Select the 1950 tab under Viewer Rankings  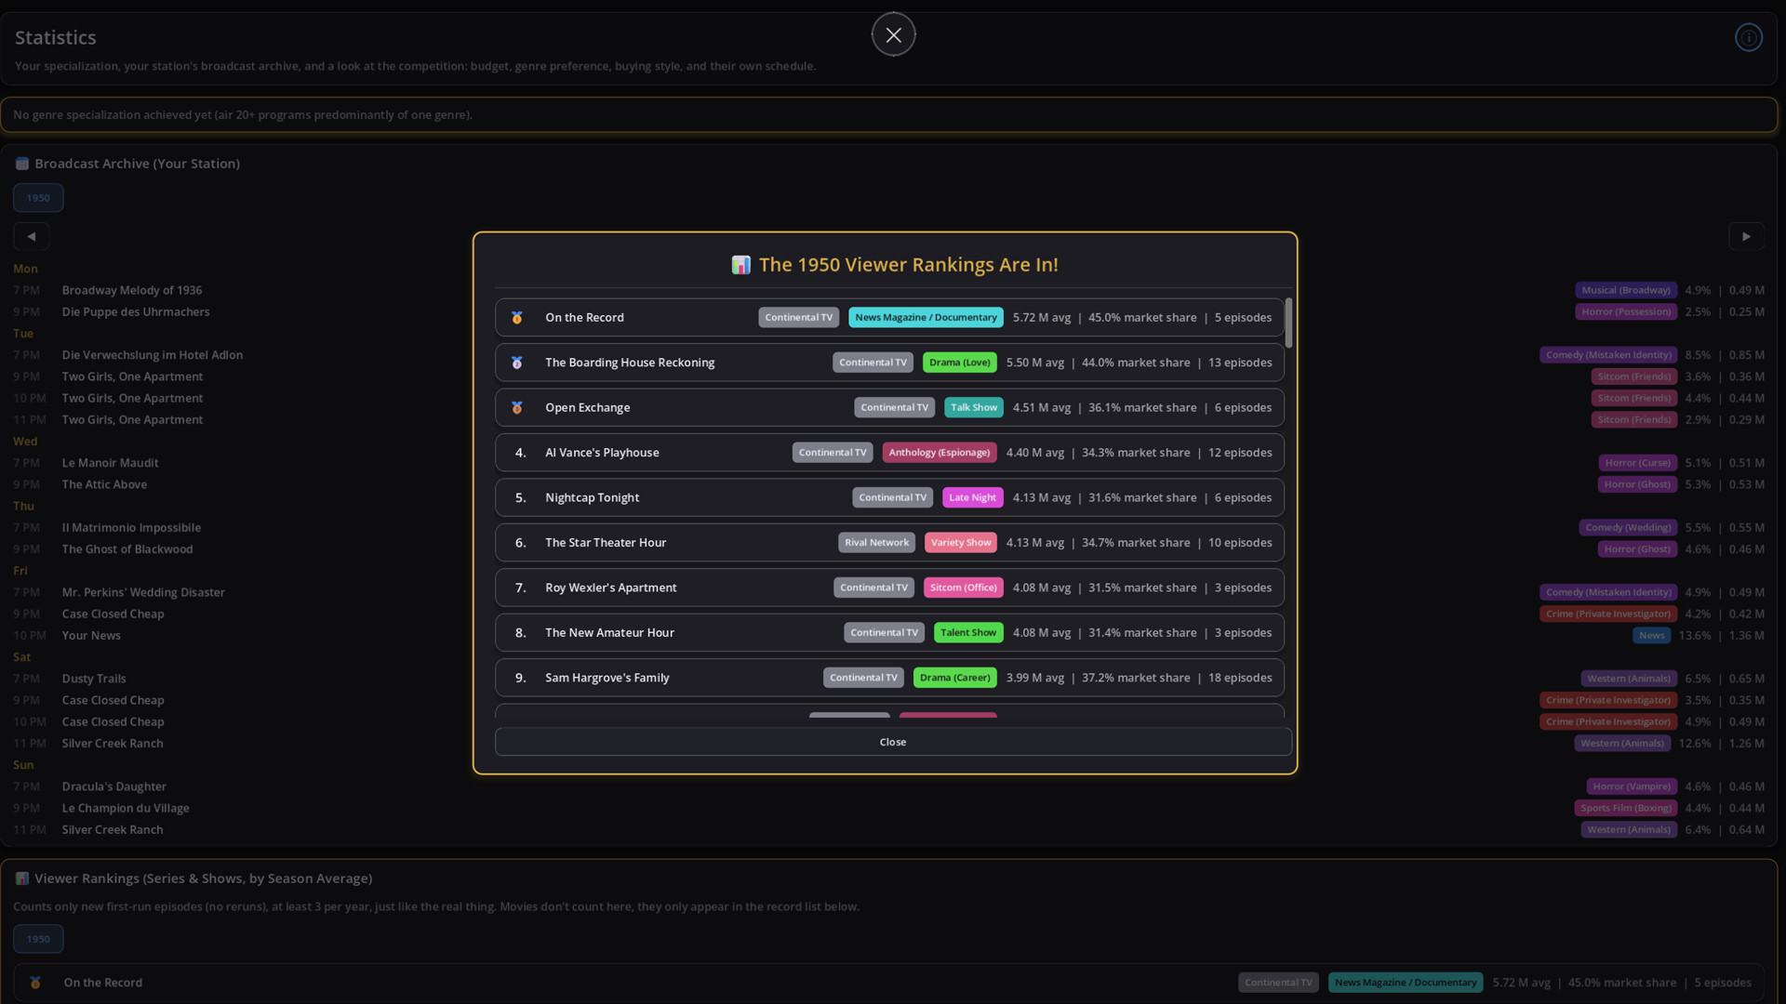pos(38,939)
